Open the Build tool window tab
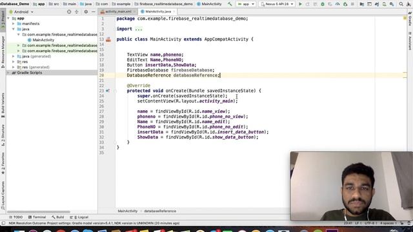The height and width of the screenshot is (232, 413). coord(58,217)
